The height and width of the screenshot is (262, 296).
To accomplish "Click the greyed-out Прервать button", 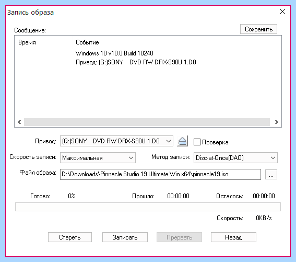I will tap(180, 237).
